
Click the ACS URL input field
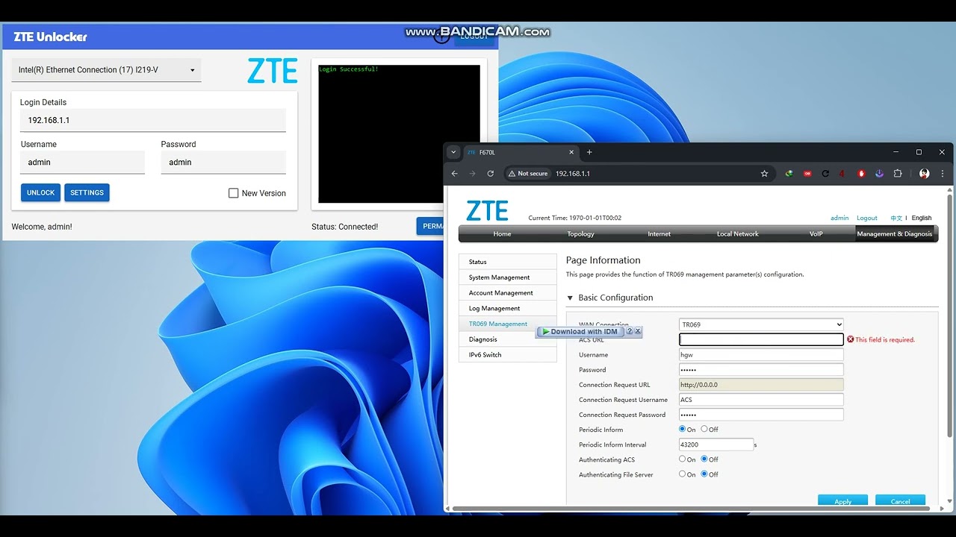tap(761, 339)
